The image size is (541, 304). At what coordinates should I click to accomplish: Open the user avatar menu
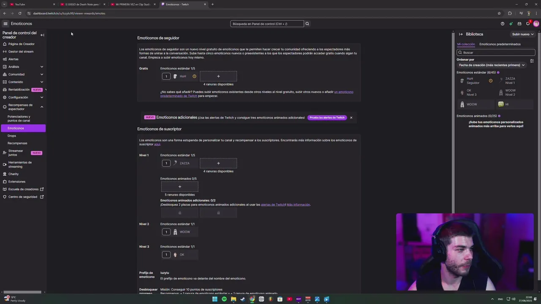536,24
